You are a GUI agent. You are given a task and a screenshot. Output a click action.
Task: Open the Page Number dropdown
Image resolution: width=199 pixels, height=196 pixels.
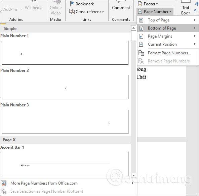[x=155, y=12]
